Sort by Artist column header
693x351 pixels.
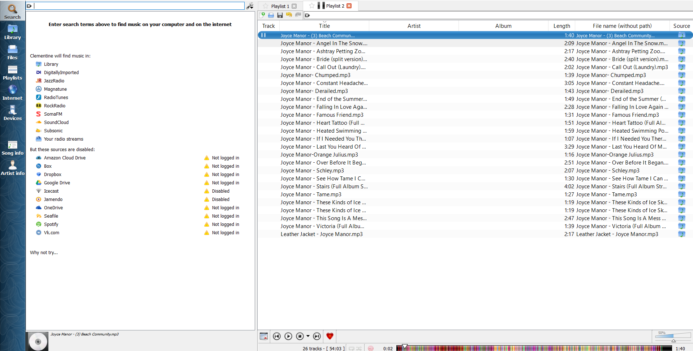[414, 26]
